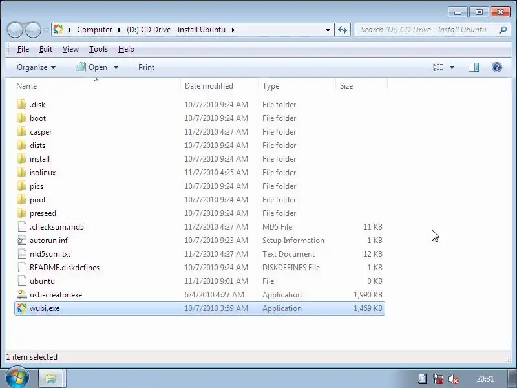The width and height of the screenshot is (517, 388).
Task: Click the ubuntu file icon
Action: tap(22, 281)
